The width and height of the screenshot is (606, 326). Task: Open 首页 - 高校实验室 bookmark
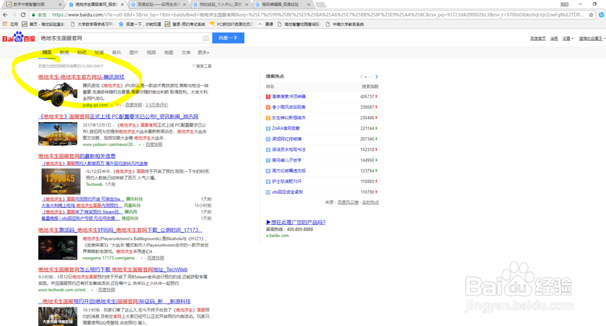[x=43, y=24]
